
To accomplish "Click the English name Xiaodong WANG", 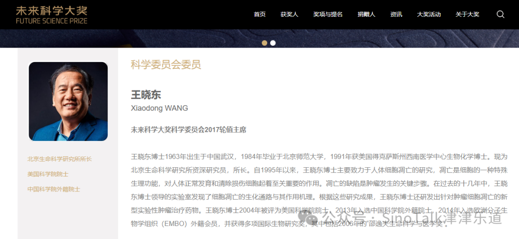I will pyautogui.click(x=160, y=108).
